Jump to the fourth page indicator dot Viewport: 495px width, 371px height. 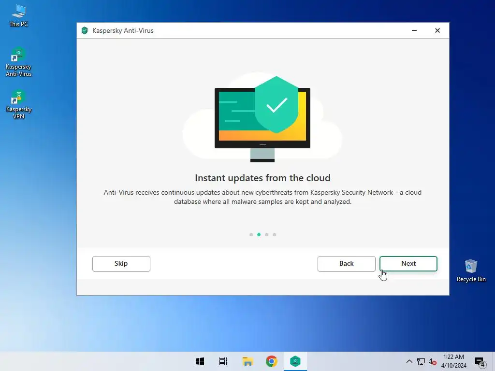[275, 234]
